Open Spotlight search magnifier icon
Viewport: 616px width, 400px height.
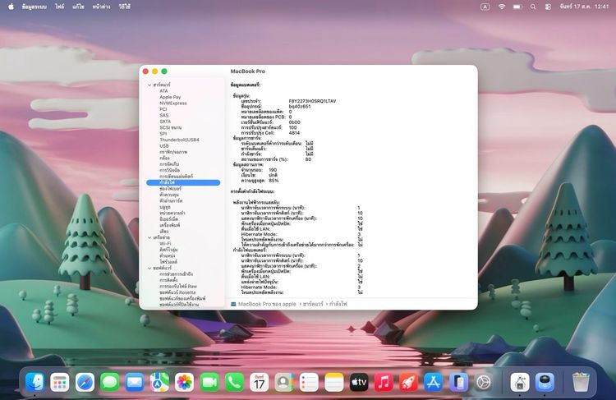click(x=533, y=7)
